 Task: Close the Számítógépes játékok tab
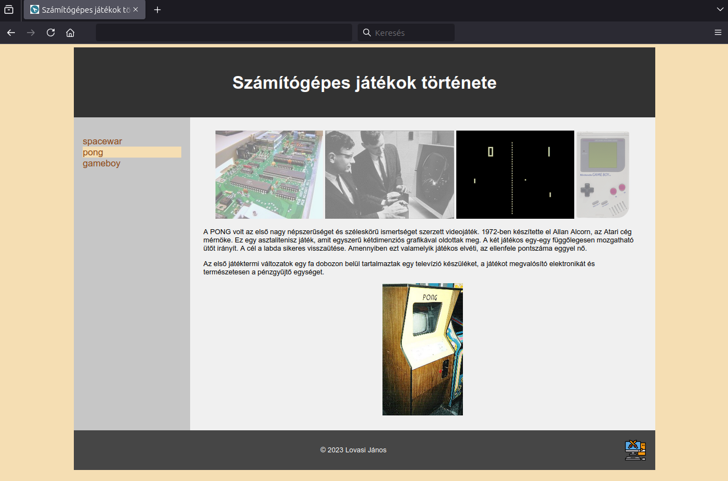pyautogui.click(x=136, y=9)
